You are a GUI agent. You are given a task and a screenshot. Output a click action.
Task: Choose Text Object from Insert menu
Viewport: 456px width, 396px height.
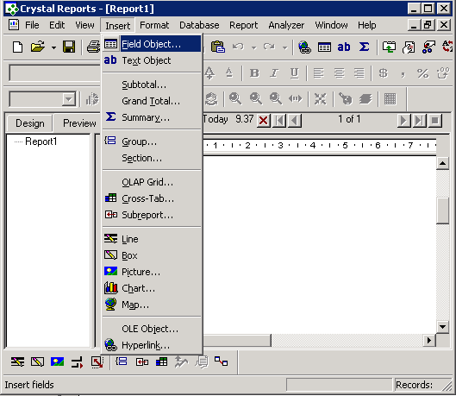(152, 60)
